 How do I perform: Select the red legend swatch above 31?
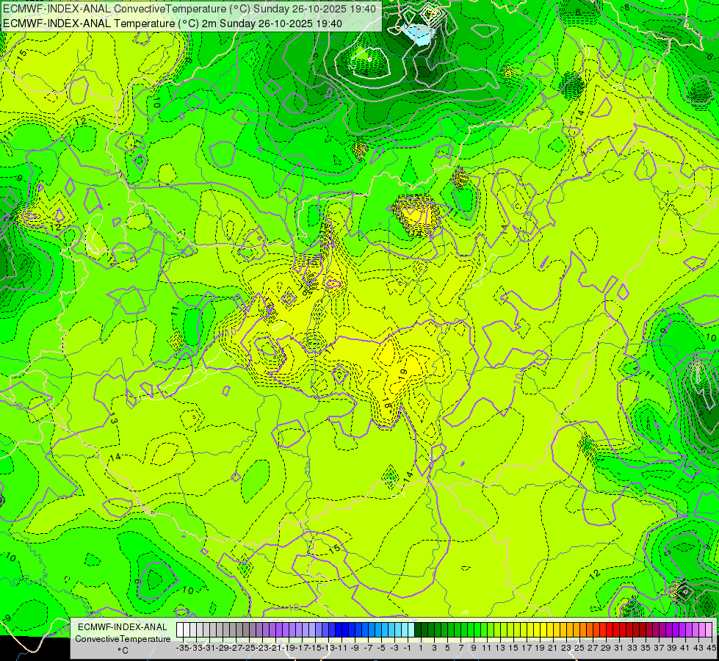[616, 629]
